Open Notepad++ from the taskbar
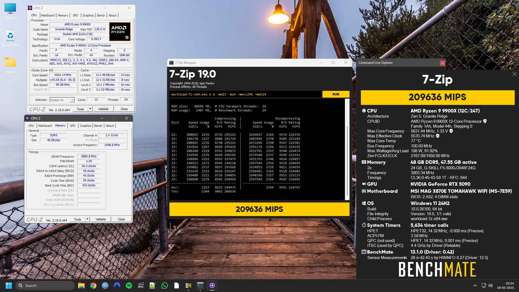519x292 pixels. [153, 286]
